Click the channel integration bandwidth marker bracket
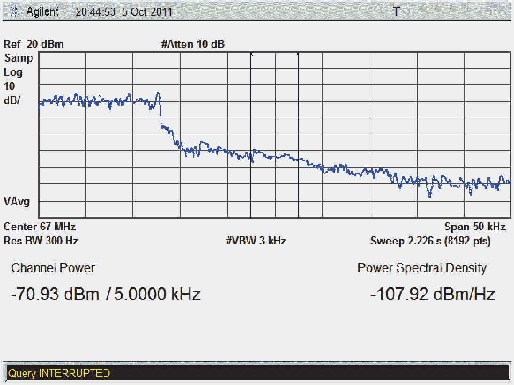Viewport: 514px width, 385px height. 275,55
